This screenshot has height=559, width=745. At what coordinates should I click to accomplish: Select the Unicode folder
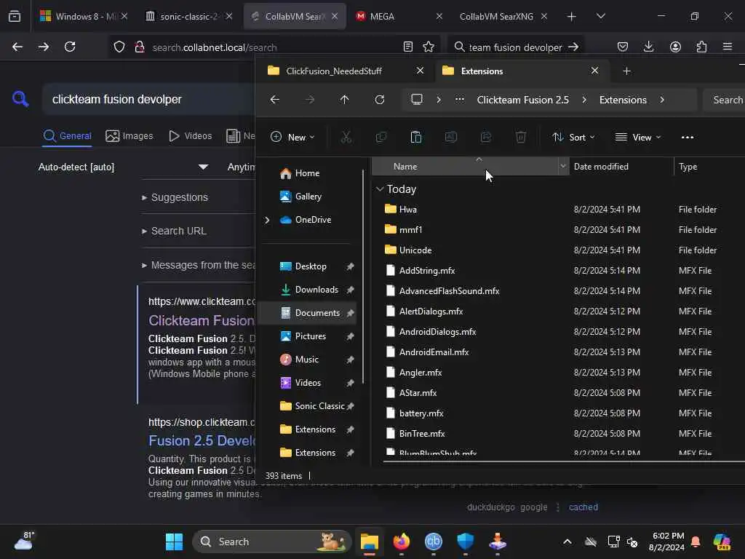[415, 250]
